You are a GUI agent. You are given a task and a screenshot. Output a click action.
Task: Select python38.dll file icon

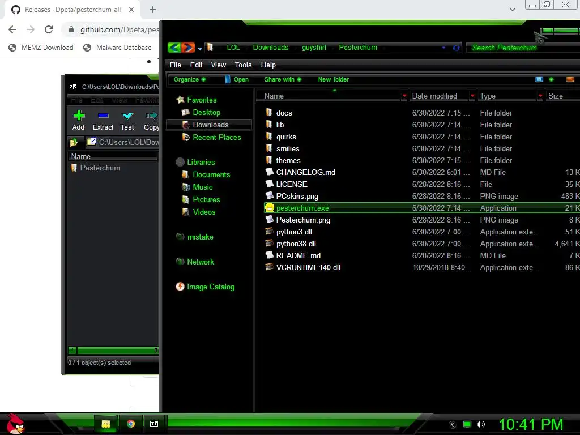pos(270,244)
